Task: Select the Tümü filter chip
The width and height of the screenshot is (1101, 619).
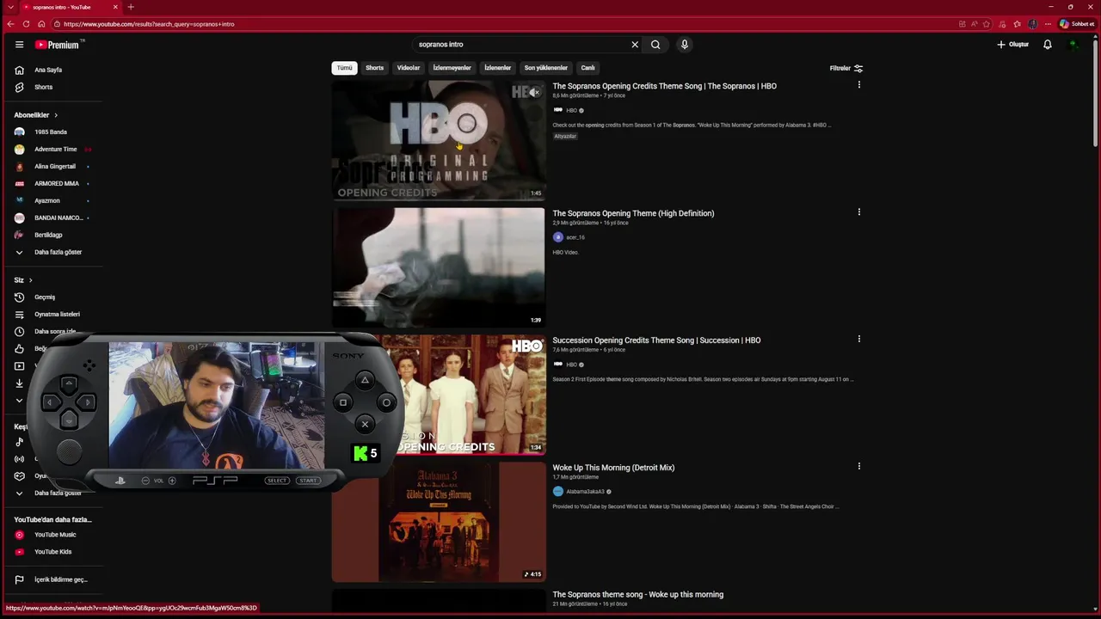Action: click(x=344, y=68)
